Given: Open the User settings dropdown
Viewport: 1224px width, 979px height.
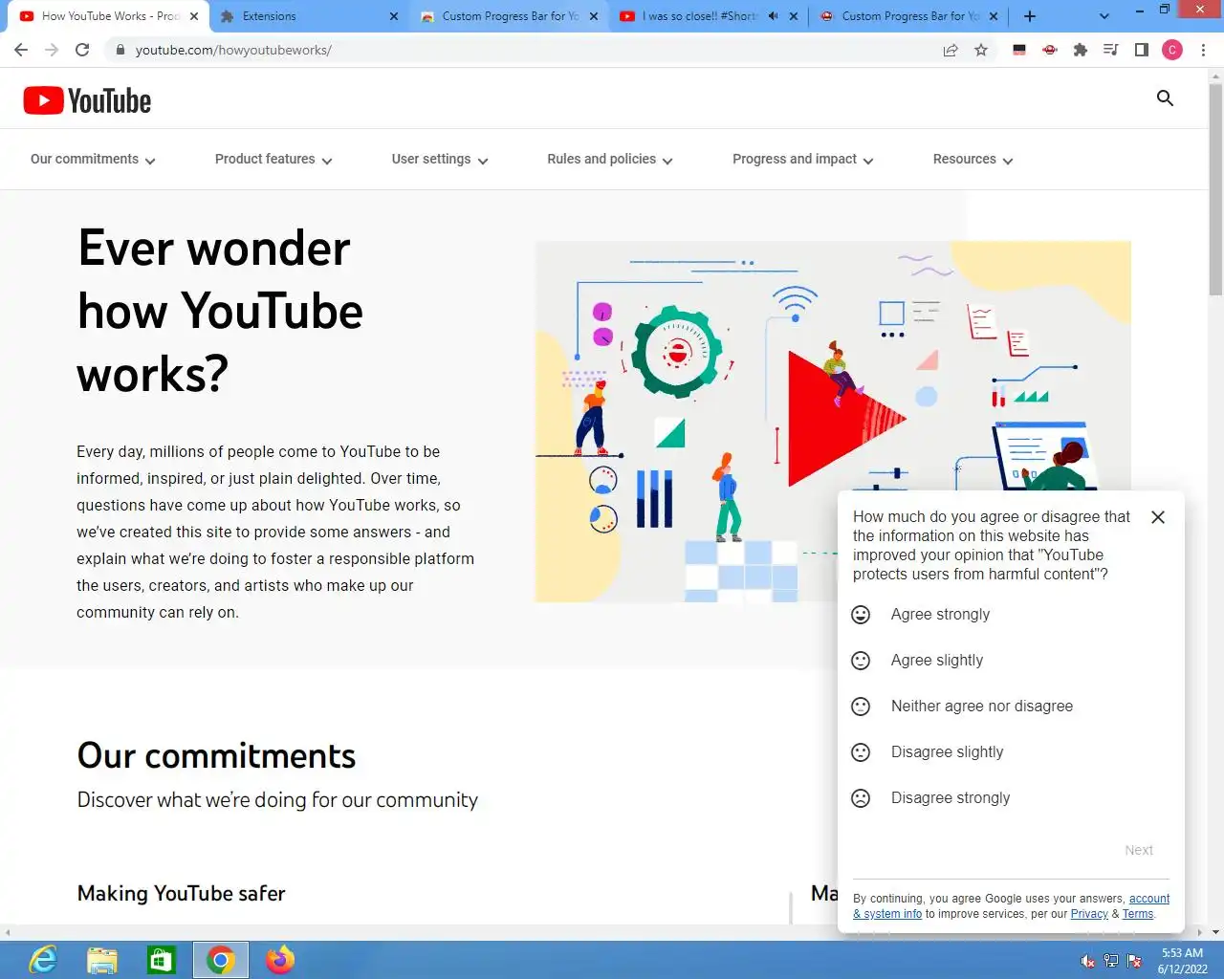Looking at the screenshot, I should pyautogui.click(x=440, y=160).
